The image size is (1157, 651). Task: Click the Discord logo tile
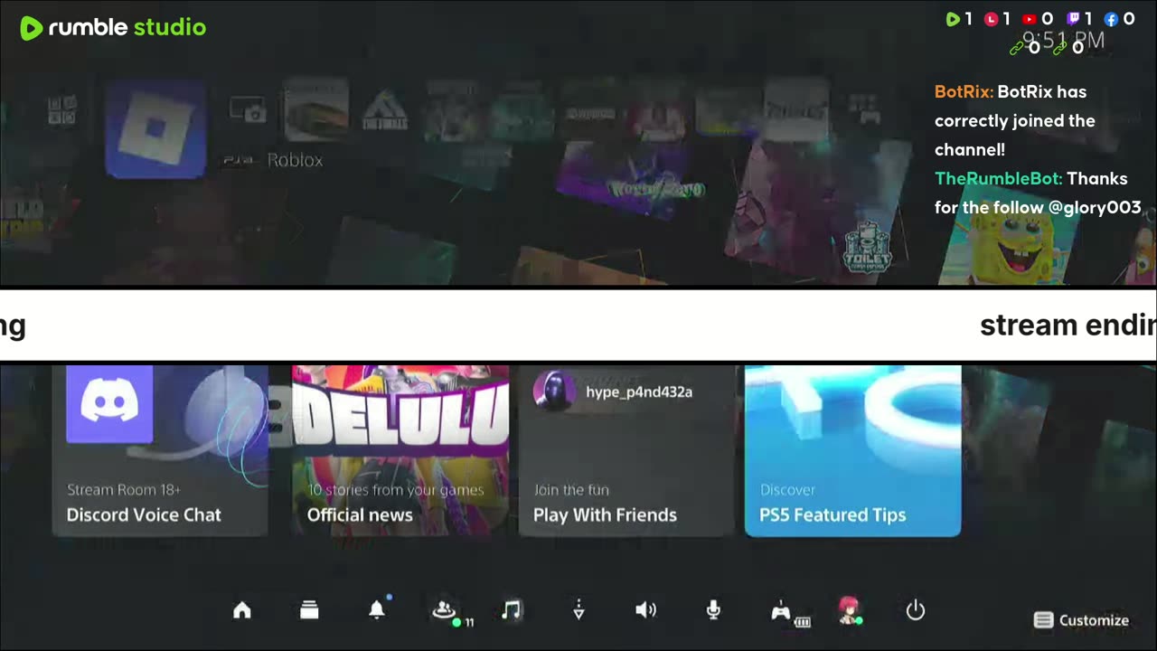pos(109,402)
